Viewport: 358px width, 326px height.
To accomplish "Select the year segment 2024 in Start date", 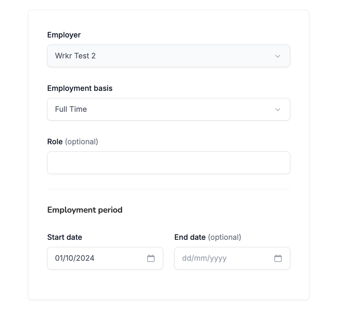I will [x=85, y=258].
